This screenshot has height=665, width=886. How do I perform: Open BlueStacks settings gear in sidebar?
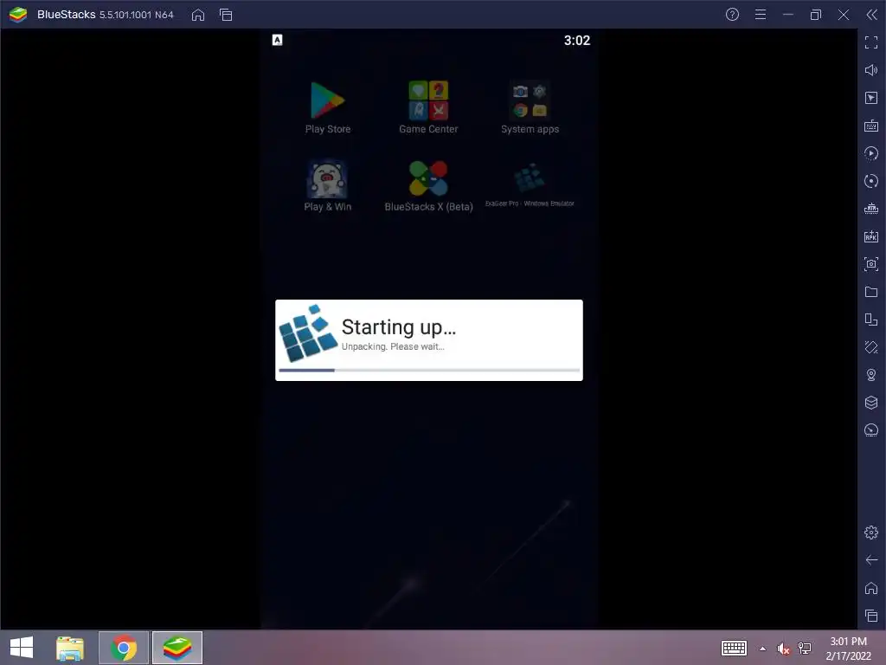click(x=871, y=533)
